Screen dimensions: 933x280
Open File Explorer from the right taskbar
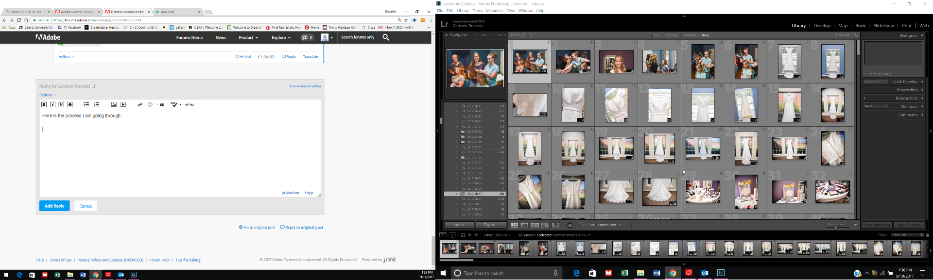(640, 273)
